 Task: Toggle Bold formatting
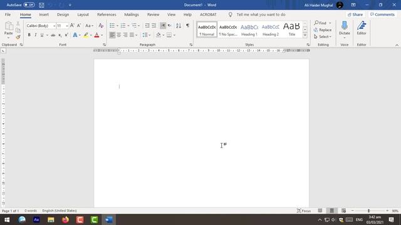(x=29, y=35)
